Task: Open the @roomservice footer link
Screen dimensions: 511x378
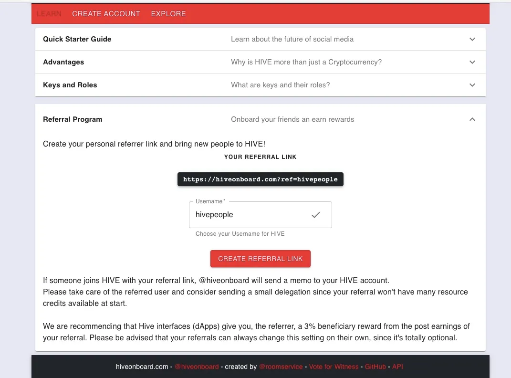Action: point(281,367)
